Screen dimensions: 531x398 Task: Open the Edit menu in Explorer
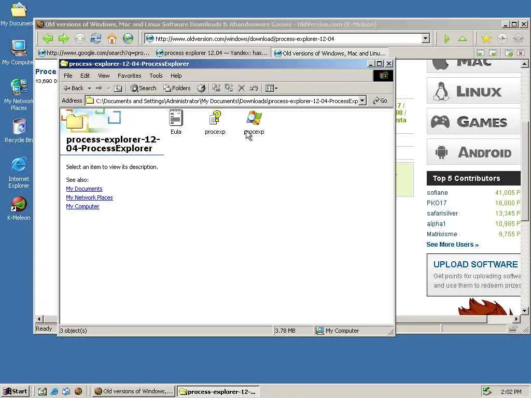point(85,76)
